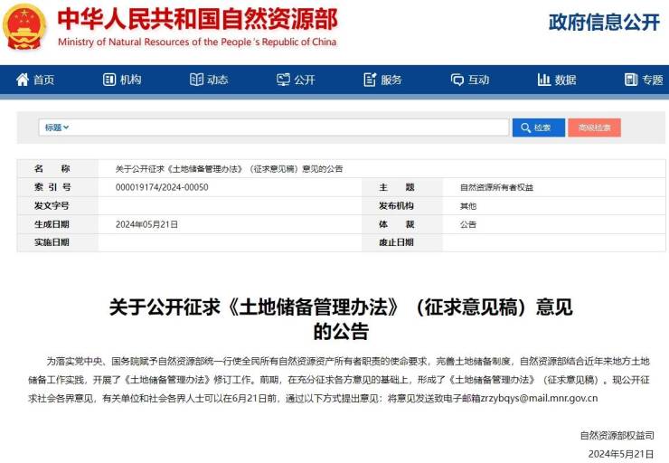Click the 数据 bar chart icon

click(543, 80)
